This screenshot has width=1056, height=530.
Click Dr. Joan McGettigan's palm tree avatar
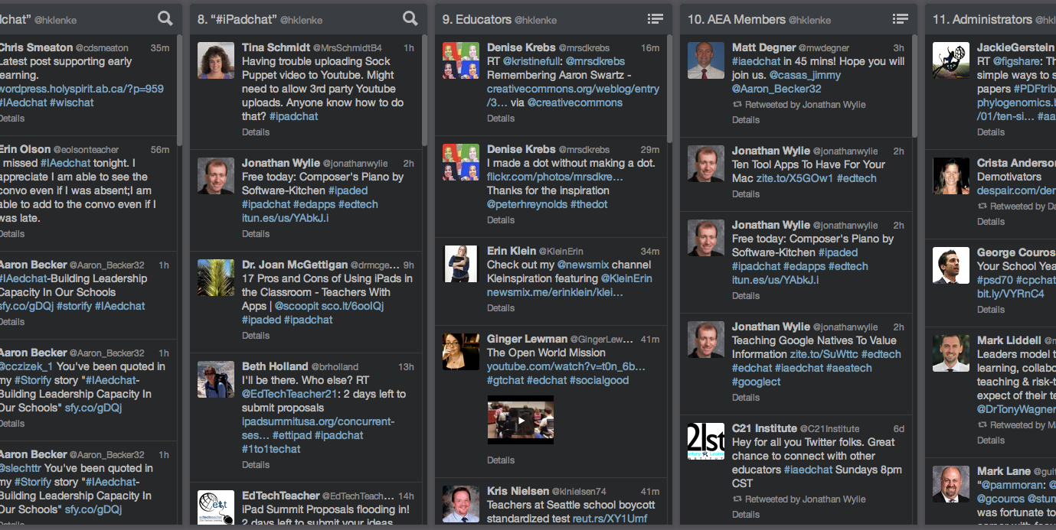pyautogui.click(x=216, y=278)
